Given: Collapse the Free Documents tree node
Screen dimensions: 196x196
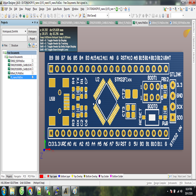Looking at the screenshot, I should click(x=3, y=53).
